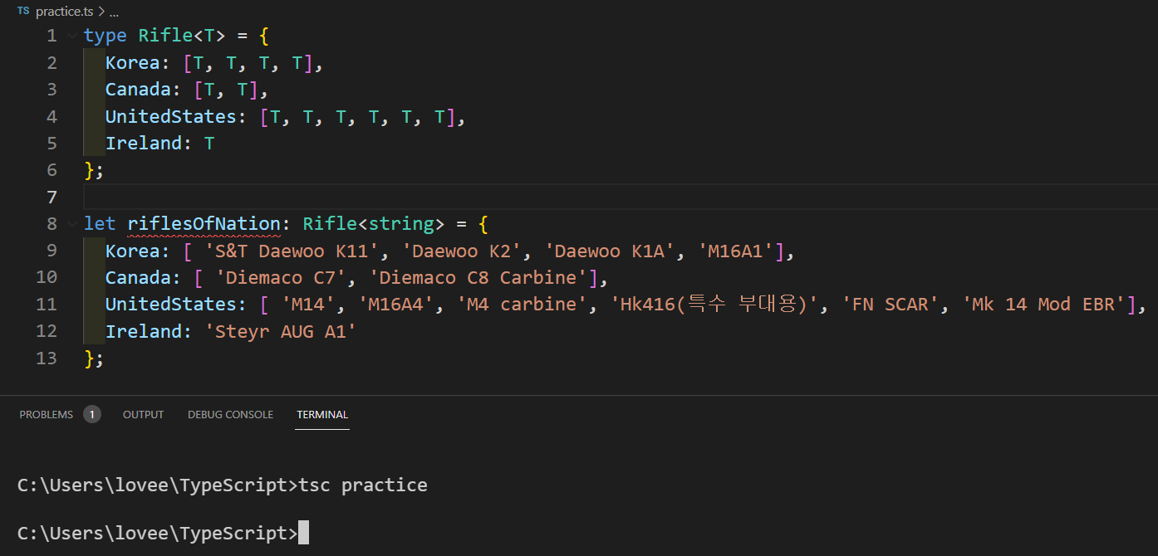Image resolution: width=1158 pixels, height=556 pixels.
Task: Click line number 7 in gutter
Action: click(x=52, y=197)
